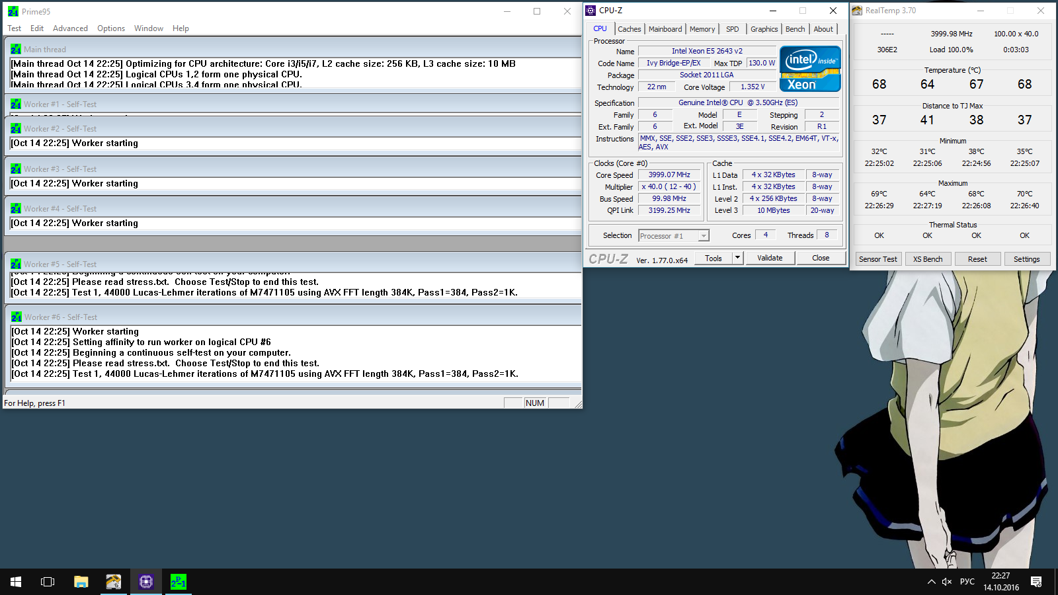
Task: Open the Options menu in Prime95
Action: 111,28
